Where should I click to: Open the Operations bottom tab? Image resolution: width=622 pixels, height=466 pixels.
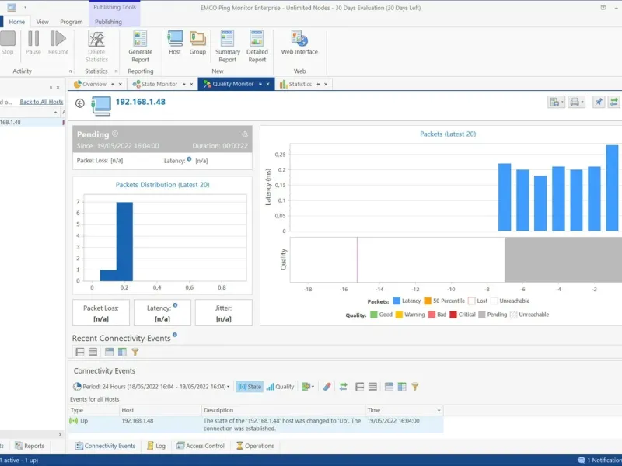click(x=255, y=446)
